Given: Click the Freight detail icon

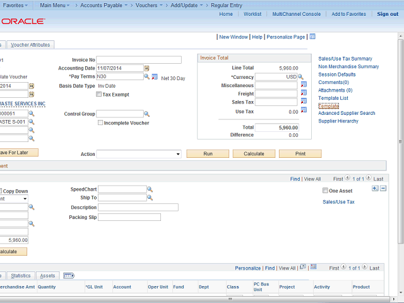Looking at the screenshot, I should pyautogui.click(x=303, y=93).
